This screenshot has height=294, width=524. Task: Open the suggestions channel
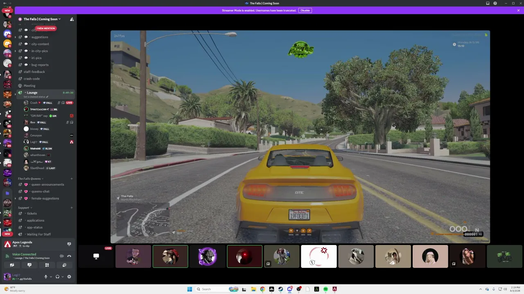coord(40,37)
